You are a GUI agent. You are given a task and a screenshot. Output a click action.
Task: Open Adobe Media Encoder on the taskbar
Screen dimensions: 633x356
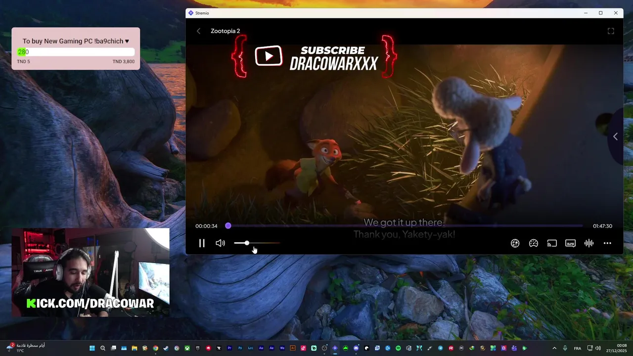click(282, 348)
